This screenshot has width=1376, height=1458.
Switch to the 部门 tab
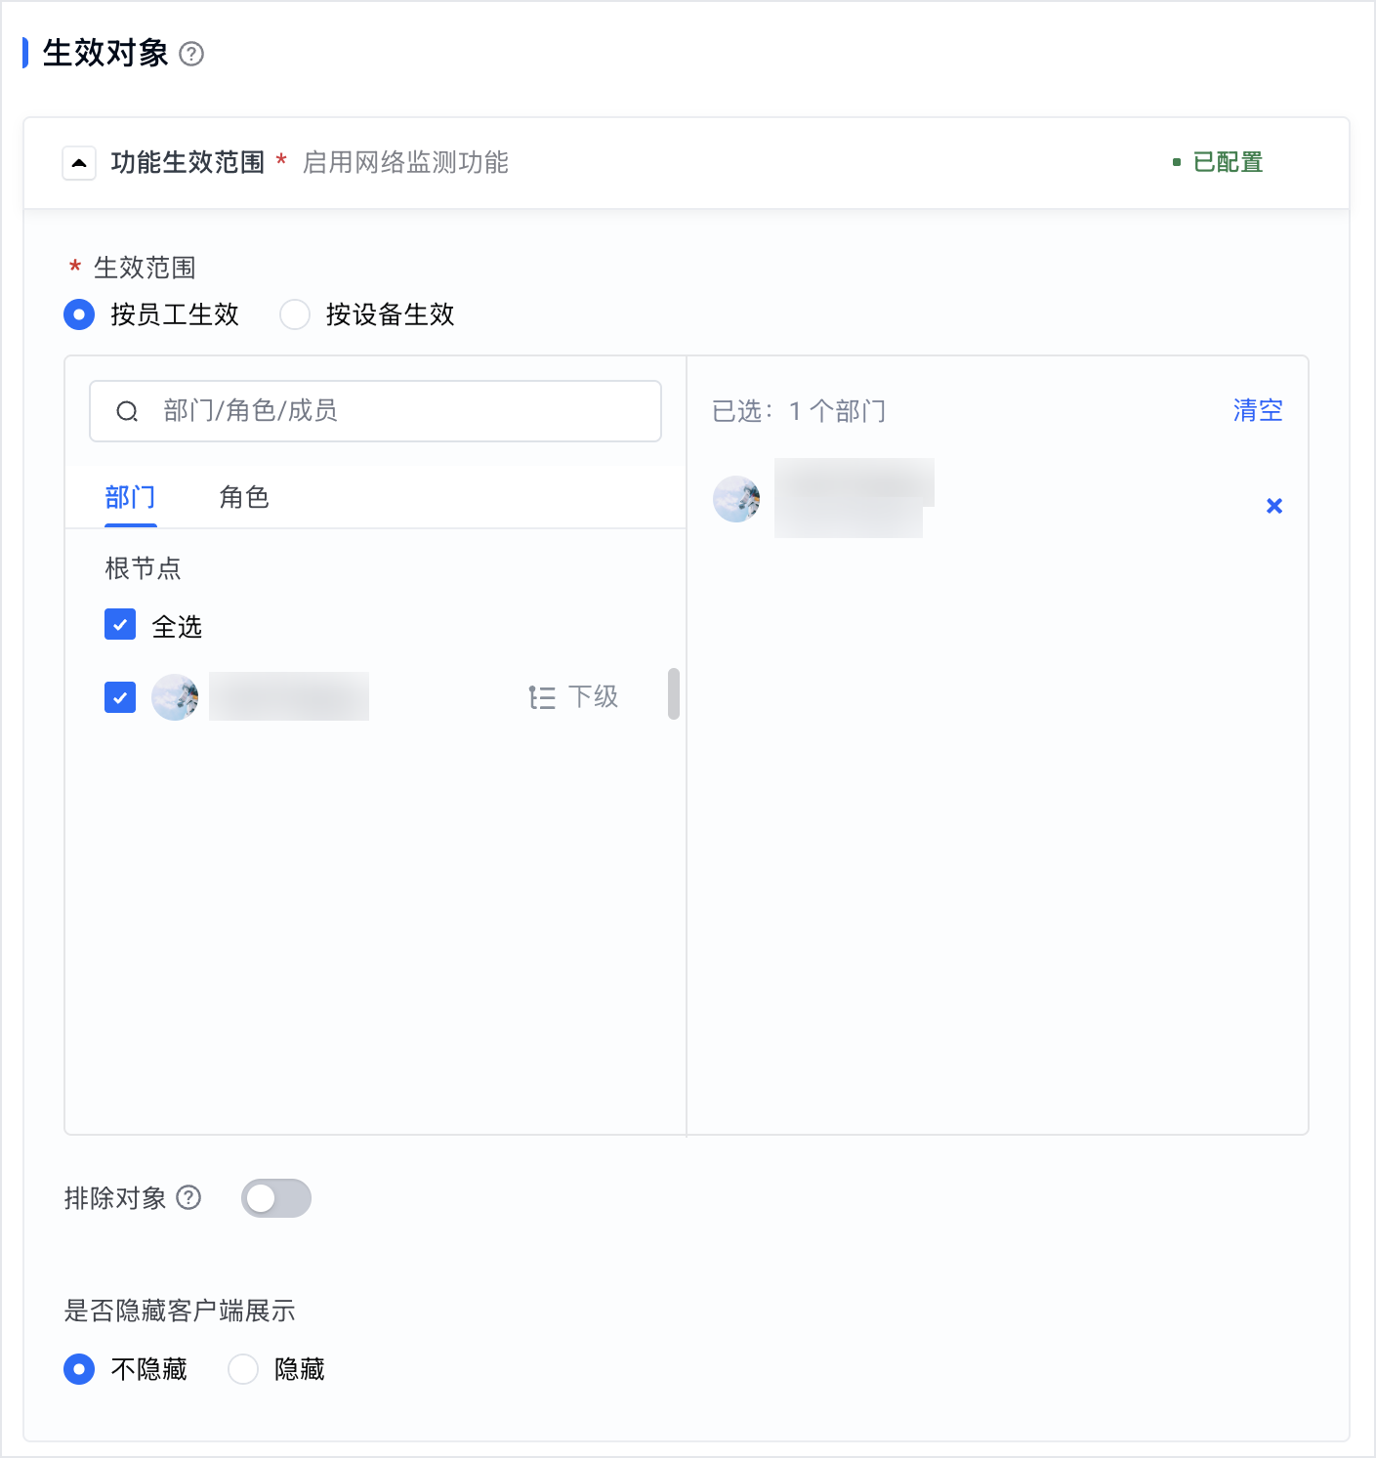130,497
